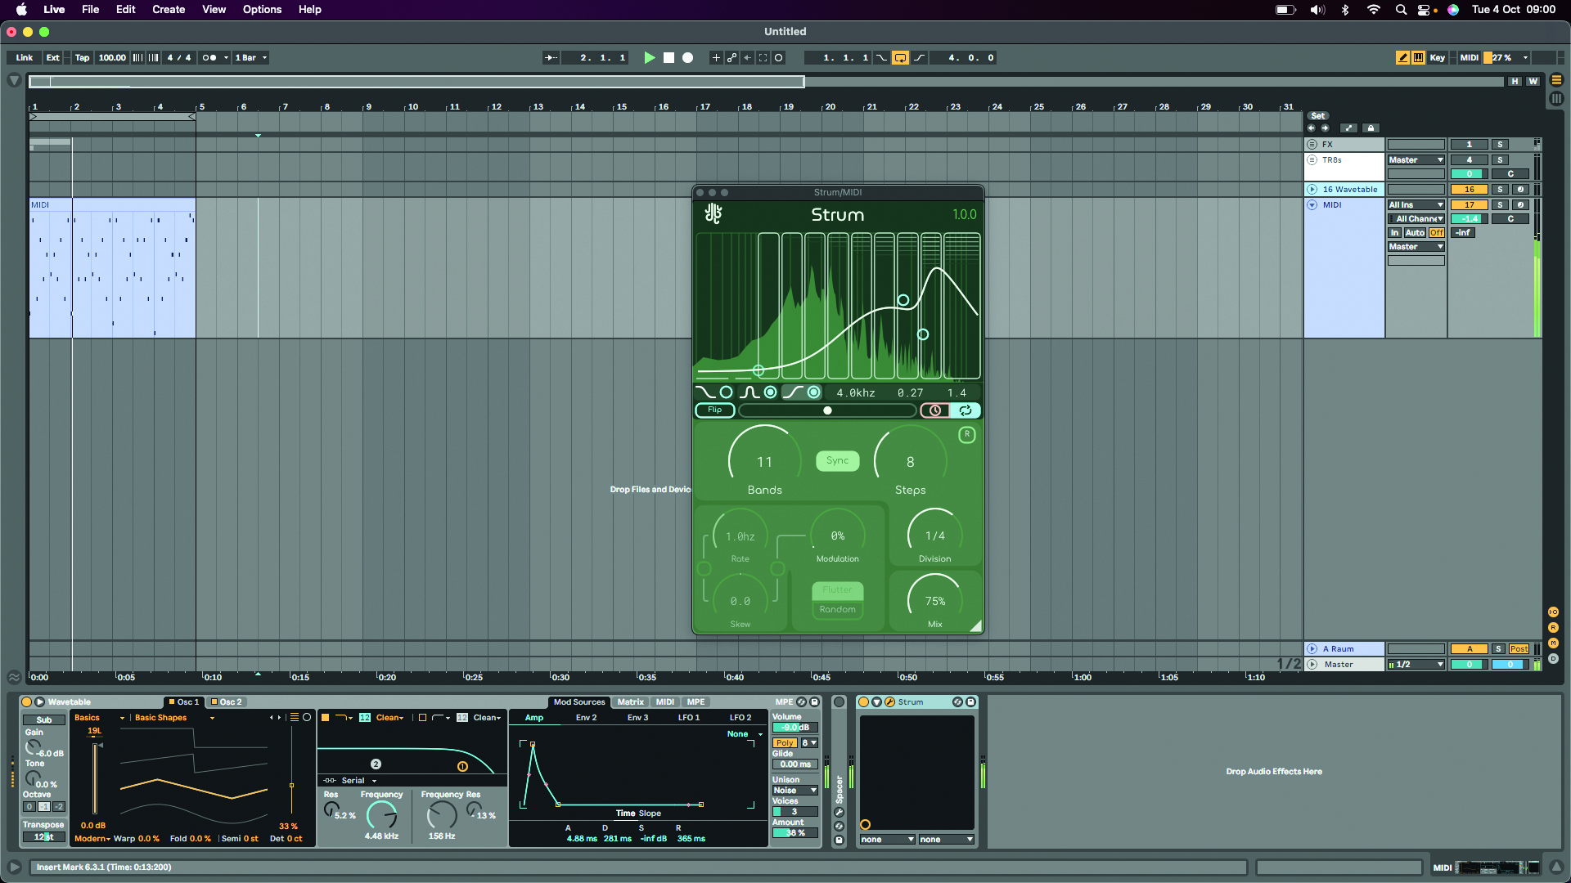Open the All Ins input dropdown
This screenshot has width=1571, height=883.
[1416, 205]
